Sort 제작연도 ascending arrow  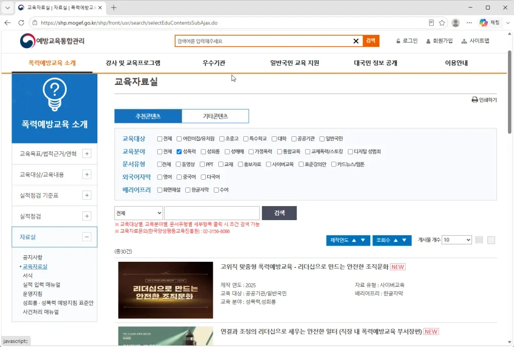click(x=354, y=240)
